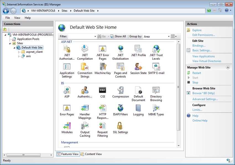The height and width of the screenshot is (165, 235).
Task: Open the File menu
Action: [x=8, y=18]
